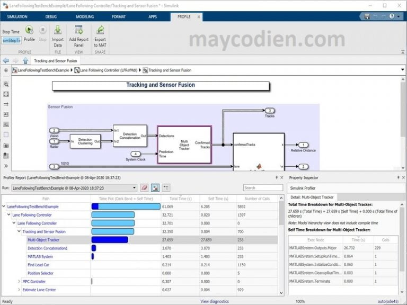Toggle the highlighted profiler view button

click(x=155, y=187)
